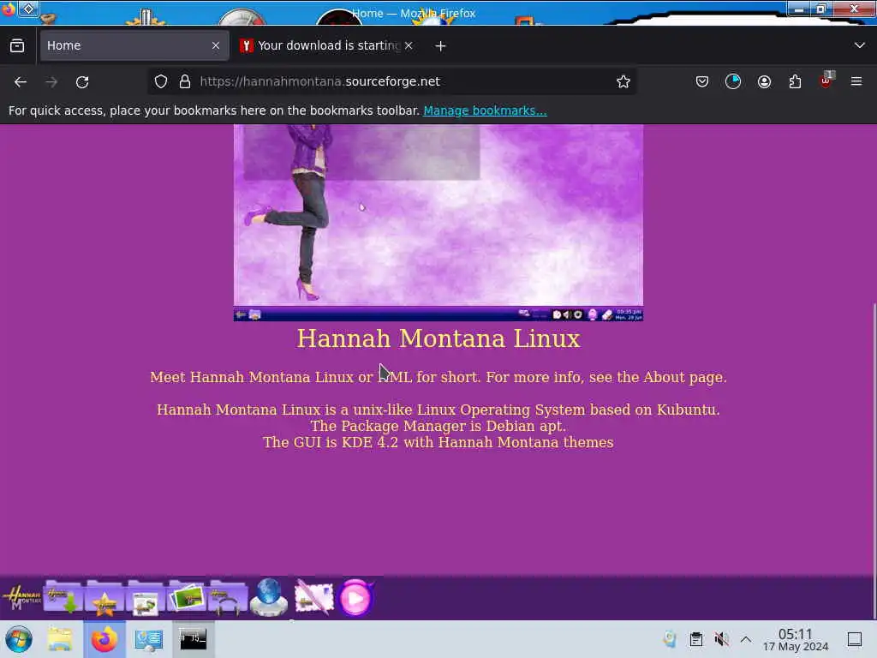Open the Pictures folder in dock
Viewport: 877px width, 658px height.
point(186,597)
